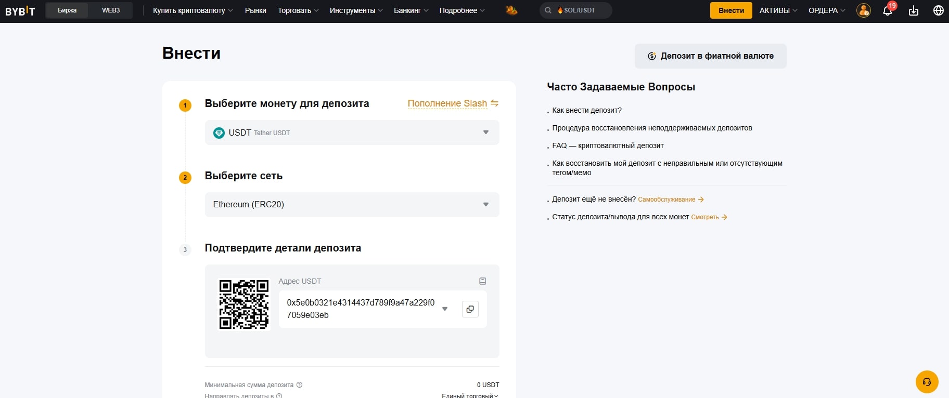
Task: Expand the Подробнее menu
Action: coord(462,10)
